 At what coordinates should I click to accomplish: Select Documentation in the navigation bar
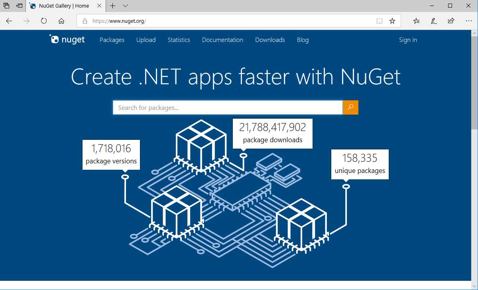click(x=222, y=40)
